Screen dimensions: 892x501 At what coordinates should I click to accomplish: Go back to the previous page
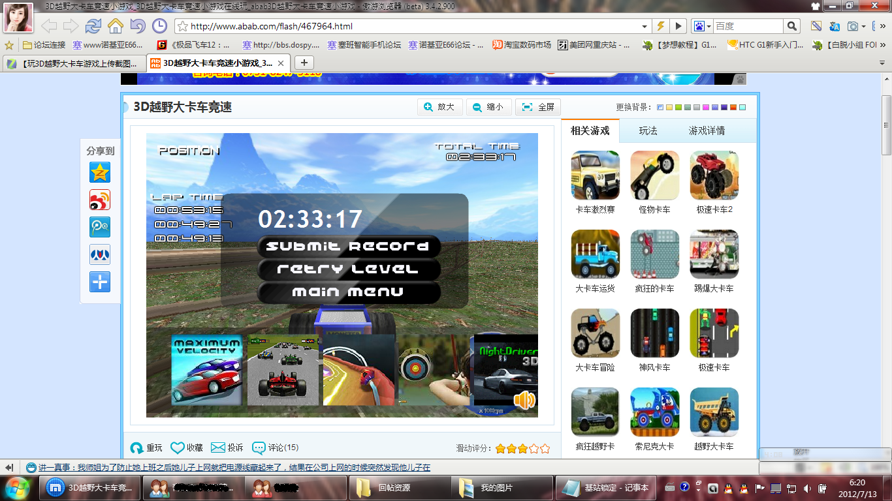point(49,26)
